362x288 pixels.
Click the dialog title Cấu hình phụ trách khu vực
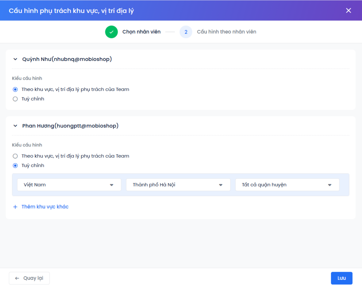[x=71, y=11]
